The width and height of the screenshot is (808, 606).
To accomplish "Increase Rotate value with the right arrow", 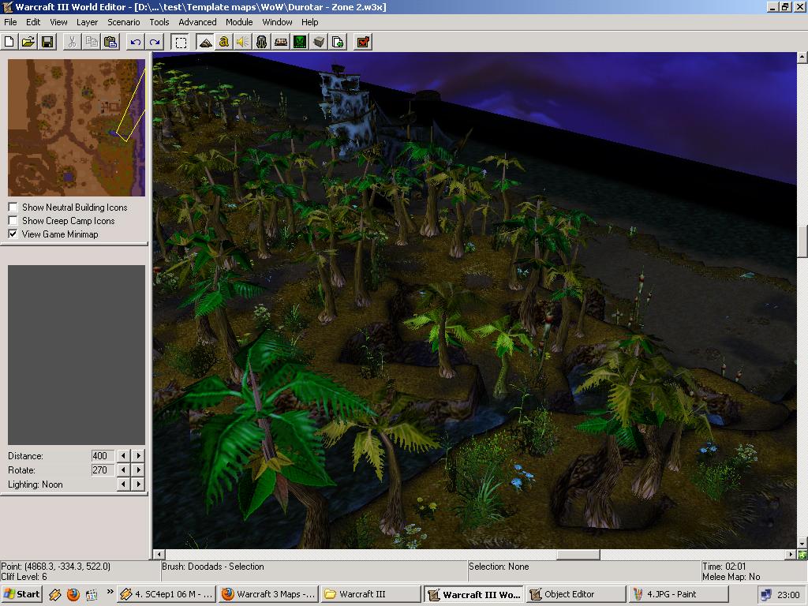I will [x=137, y=470].
